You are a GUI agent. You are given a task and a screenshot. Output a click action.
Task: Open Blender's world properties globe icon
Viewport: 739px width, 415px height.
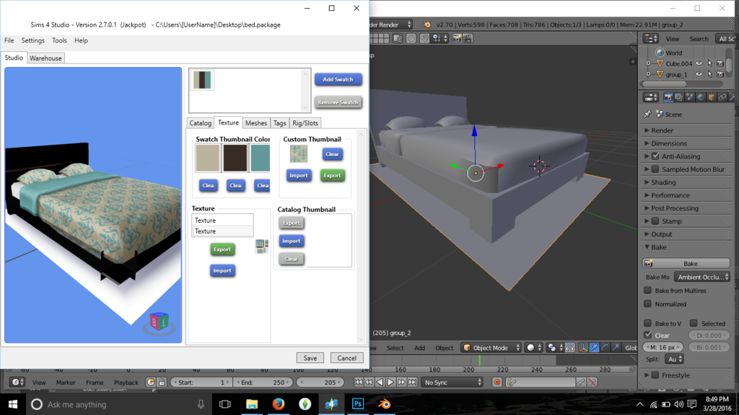701,97
